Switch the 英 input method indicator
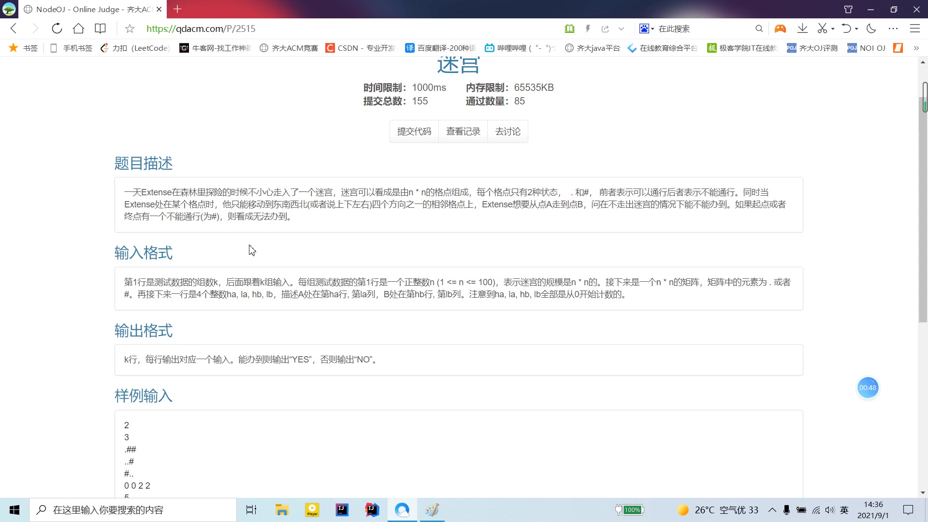 [x=844, y=510]
